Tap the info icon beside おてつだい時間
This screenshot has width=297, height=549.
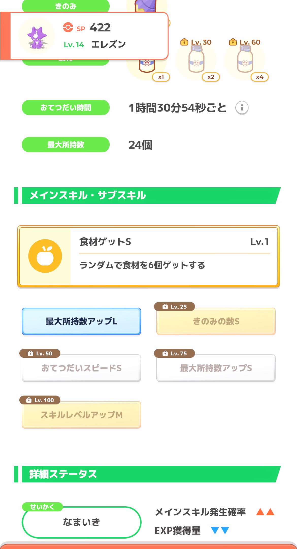[242, 108]
